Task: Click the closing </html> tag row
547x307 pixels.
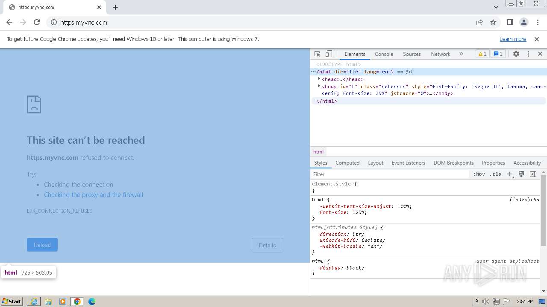Action: click(429, 101)
